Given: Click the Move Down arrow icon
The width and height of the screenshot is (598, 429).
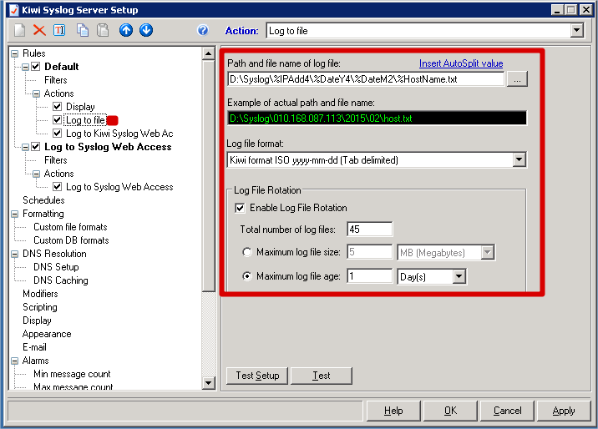Looking at the screenshot, I should tap(146, 30).
